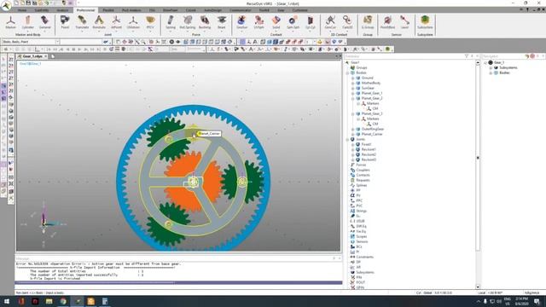Open Chrome from the taskbar

click(x=63, y=301)
